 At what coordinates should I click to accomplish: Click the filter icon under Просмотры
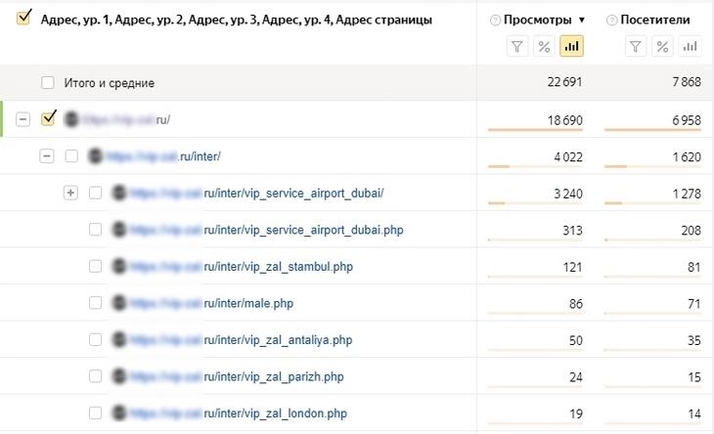[518, 46]
